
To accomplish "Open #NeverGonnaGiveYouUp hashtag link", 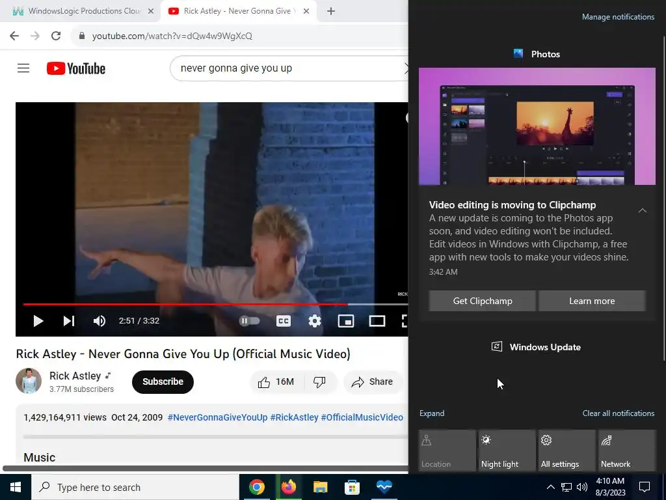I will 217,417.
